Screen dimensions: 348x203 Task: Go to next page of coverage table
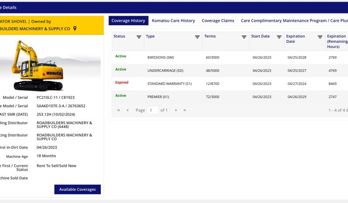pos(176,110)
